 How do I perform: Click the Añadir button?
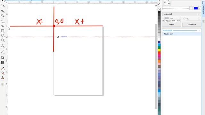[x=172, y=25]
